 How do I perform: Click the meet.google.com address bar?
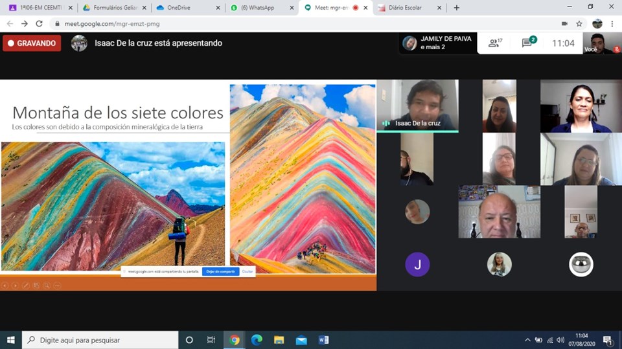coord(259,23)
